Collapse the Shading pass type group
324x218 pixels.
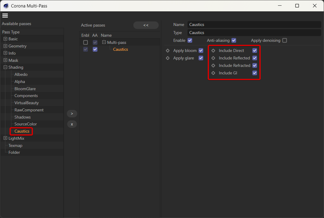pos(5,67)
